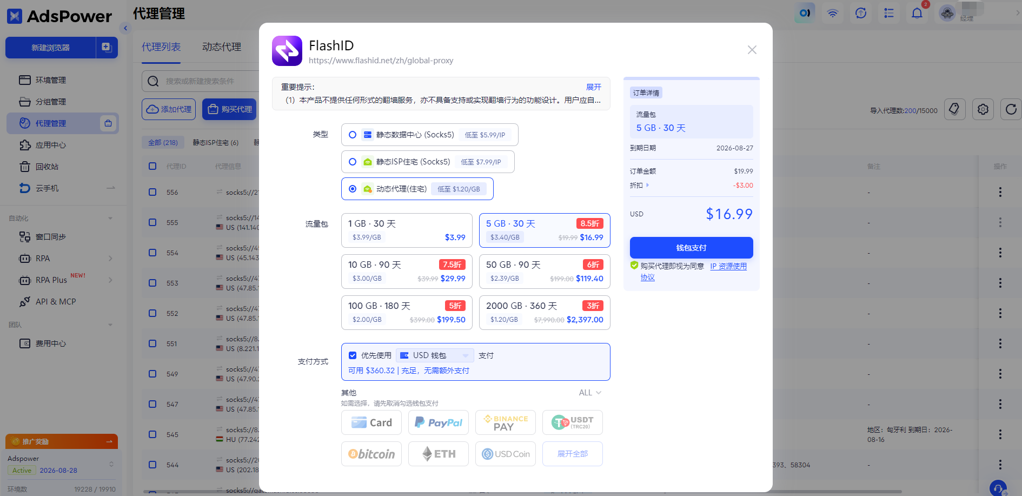Choose the 50 GB · 90 days package

click(x=545, y=272)
